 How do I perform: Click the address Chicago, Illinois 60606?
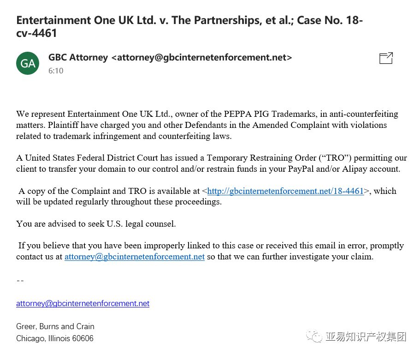tap(55, 338)
